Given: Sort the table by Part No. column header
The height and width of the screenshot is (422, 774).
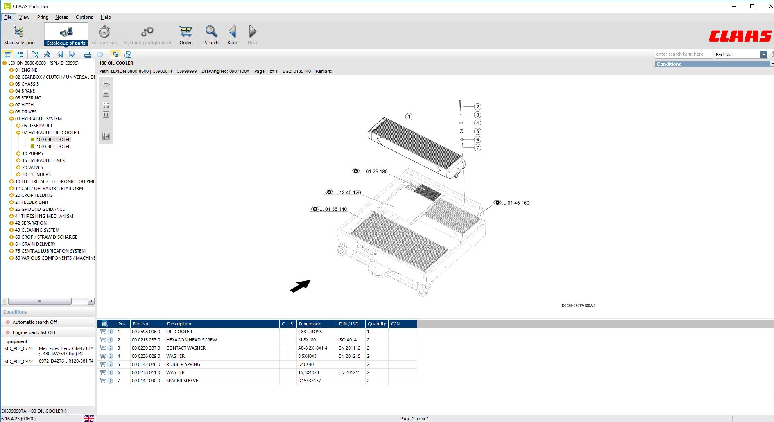Looking at the screenshot, I should click(x=147, y=324).
